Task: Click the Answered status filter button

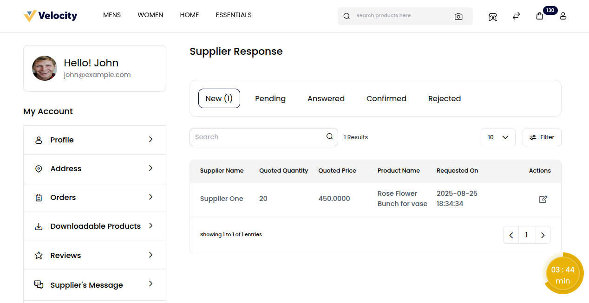Action: click(326, 98)
